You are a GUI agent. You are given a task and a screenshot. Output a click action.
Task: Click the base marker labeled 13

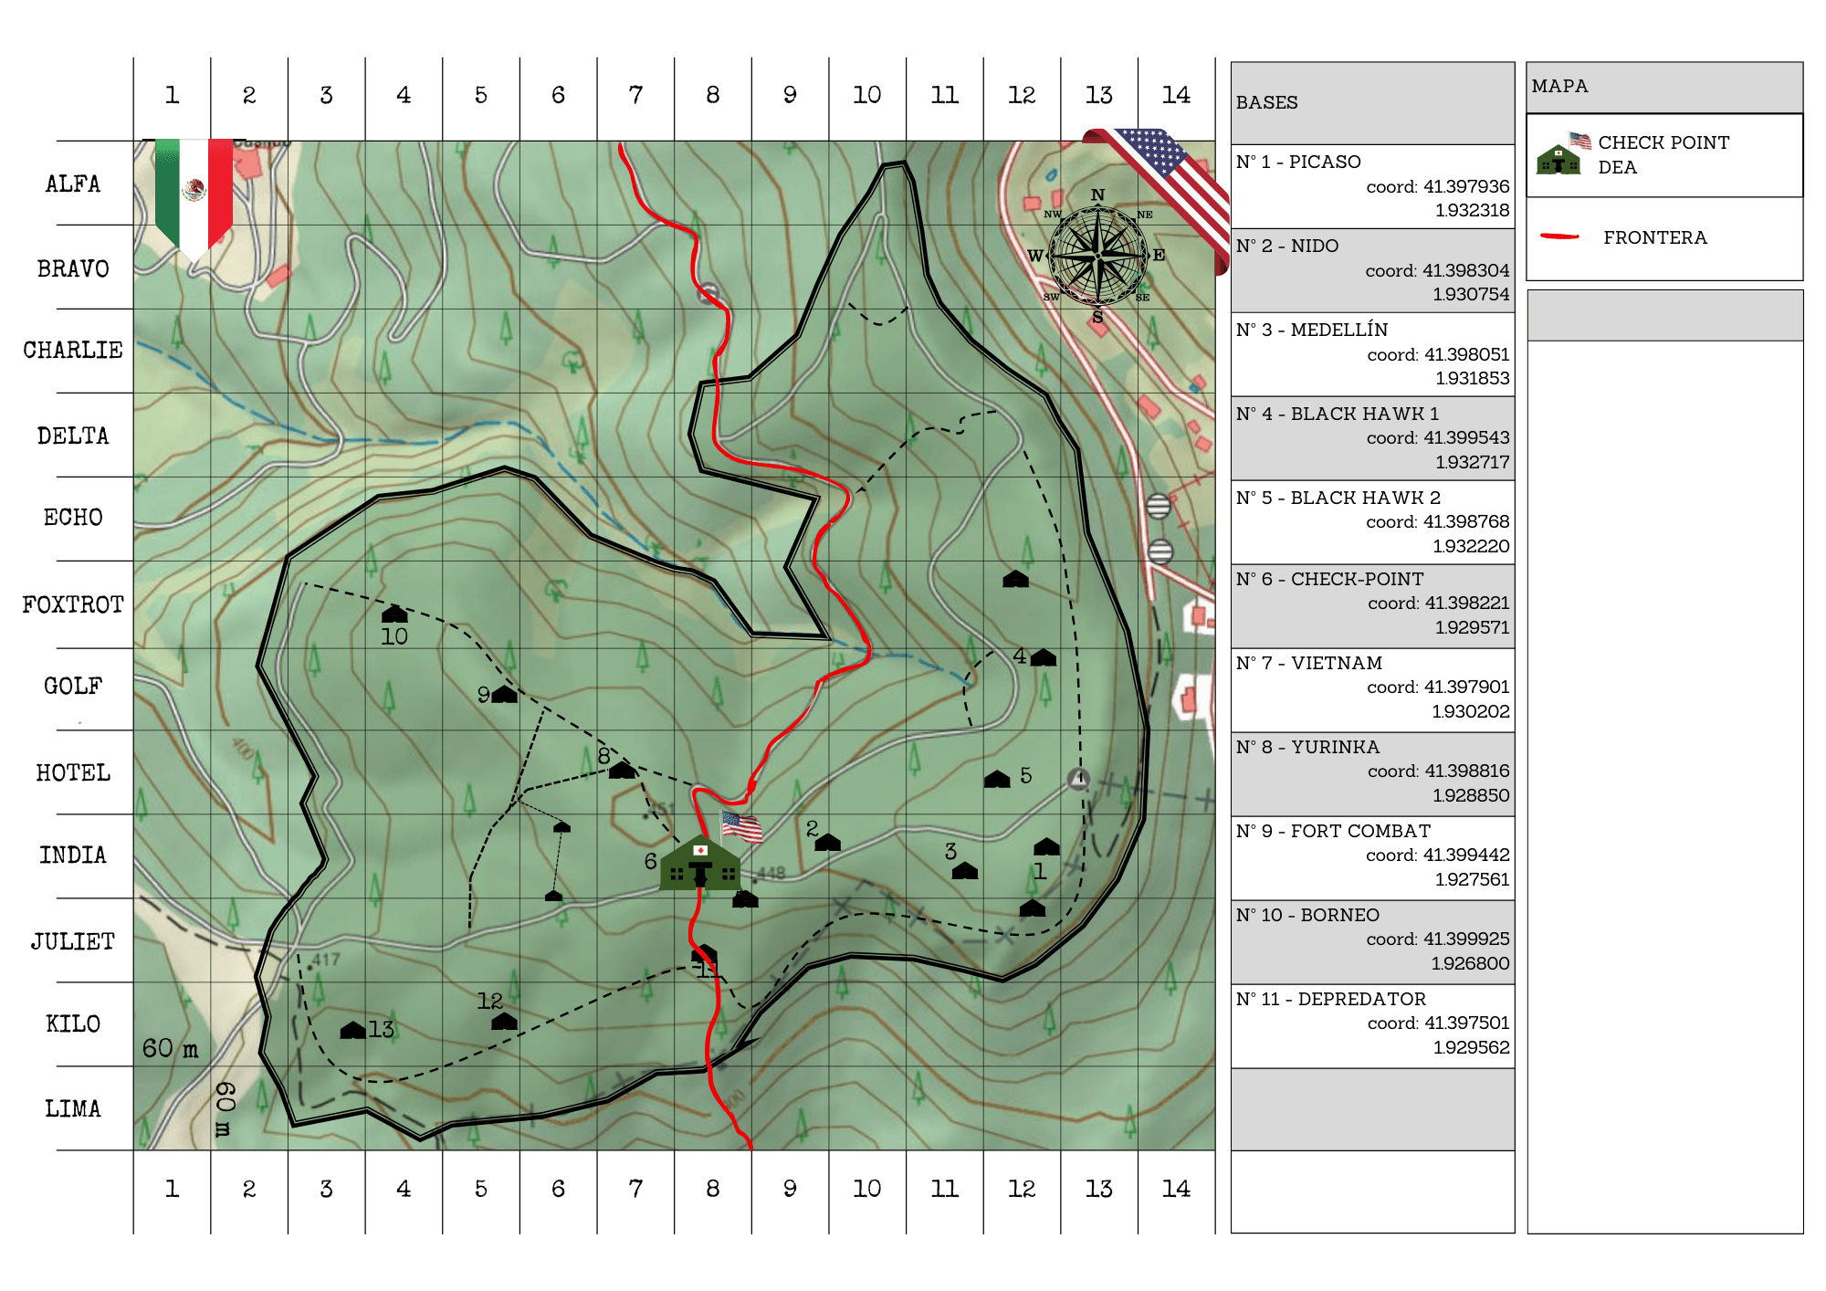click(352, 1030)
